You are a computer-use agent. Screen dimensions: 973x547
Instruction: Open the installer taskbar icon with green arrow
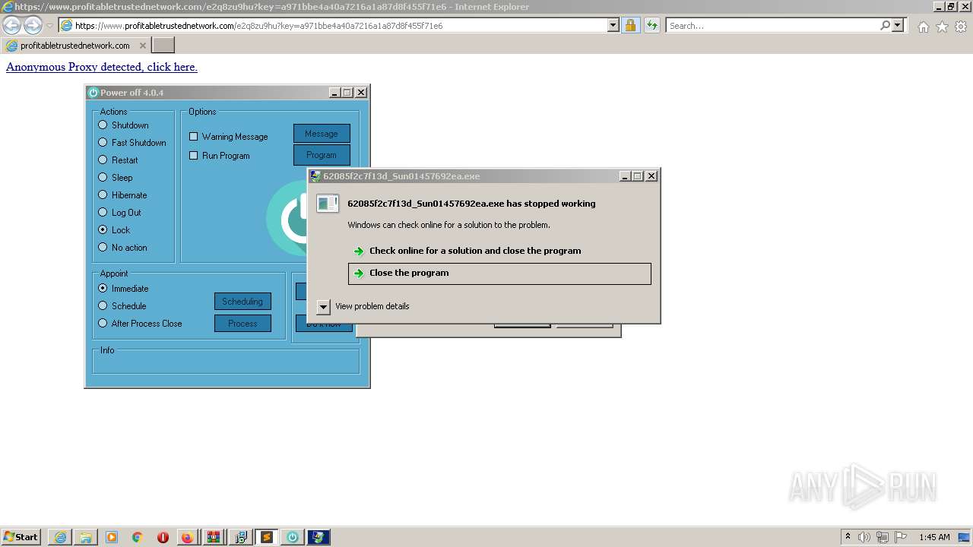click(x=240, y=537)
